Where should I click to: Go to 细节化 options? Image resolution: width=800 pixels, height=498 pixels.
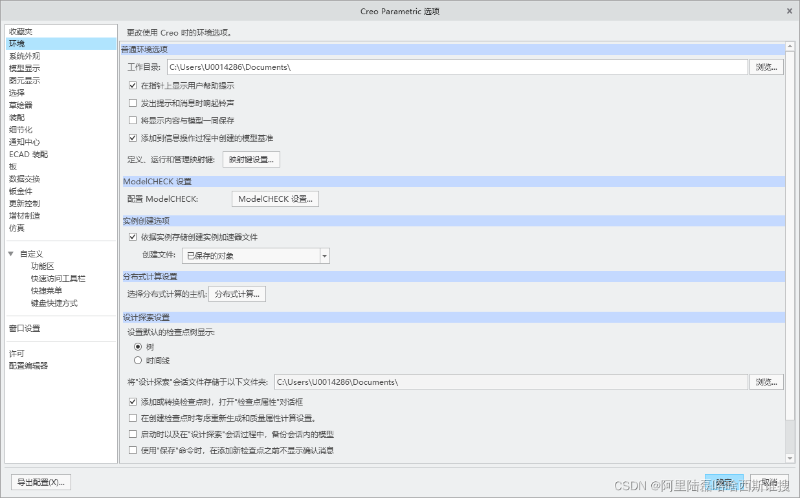click(x=21, y=130)
